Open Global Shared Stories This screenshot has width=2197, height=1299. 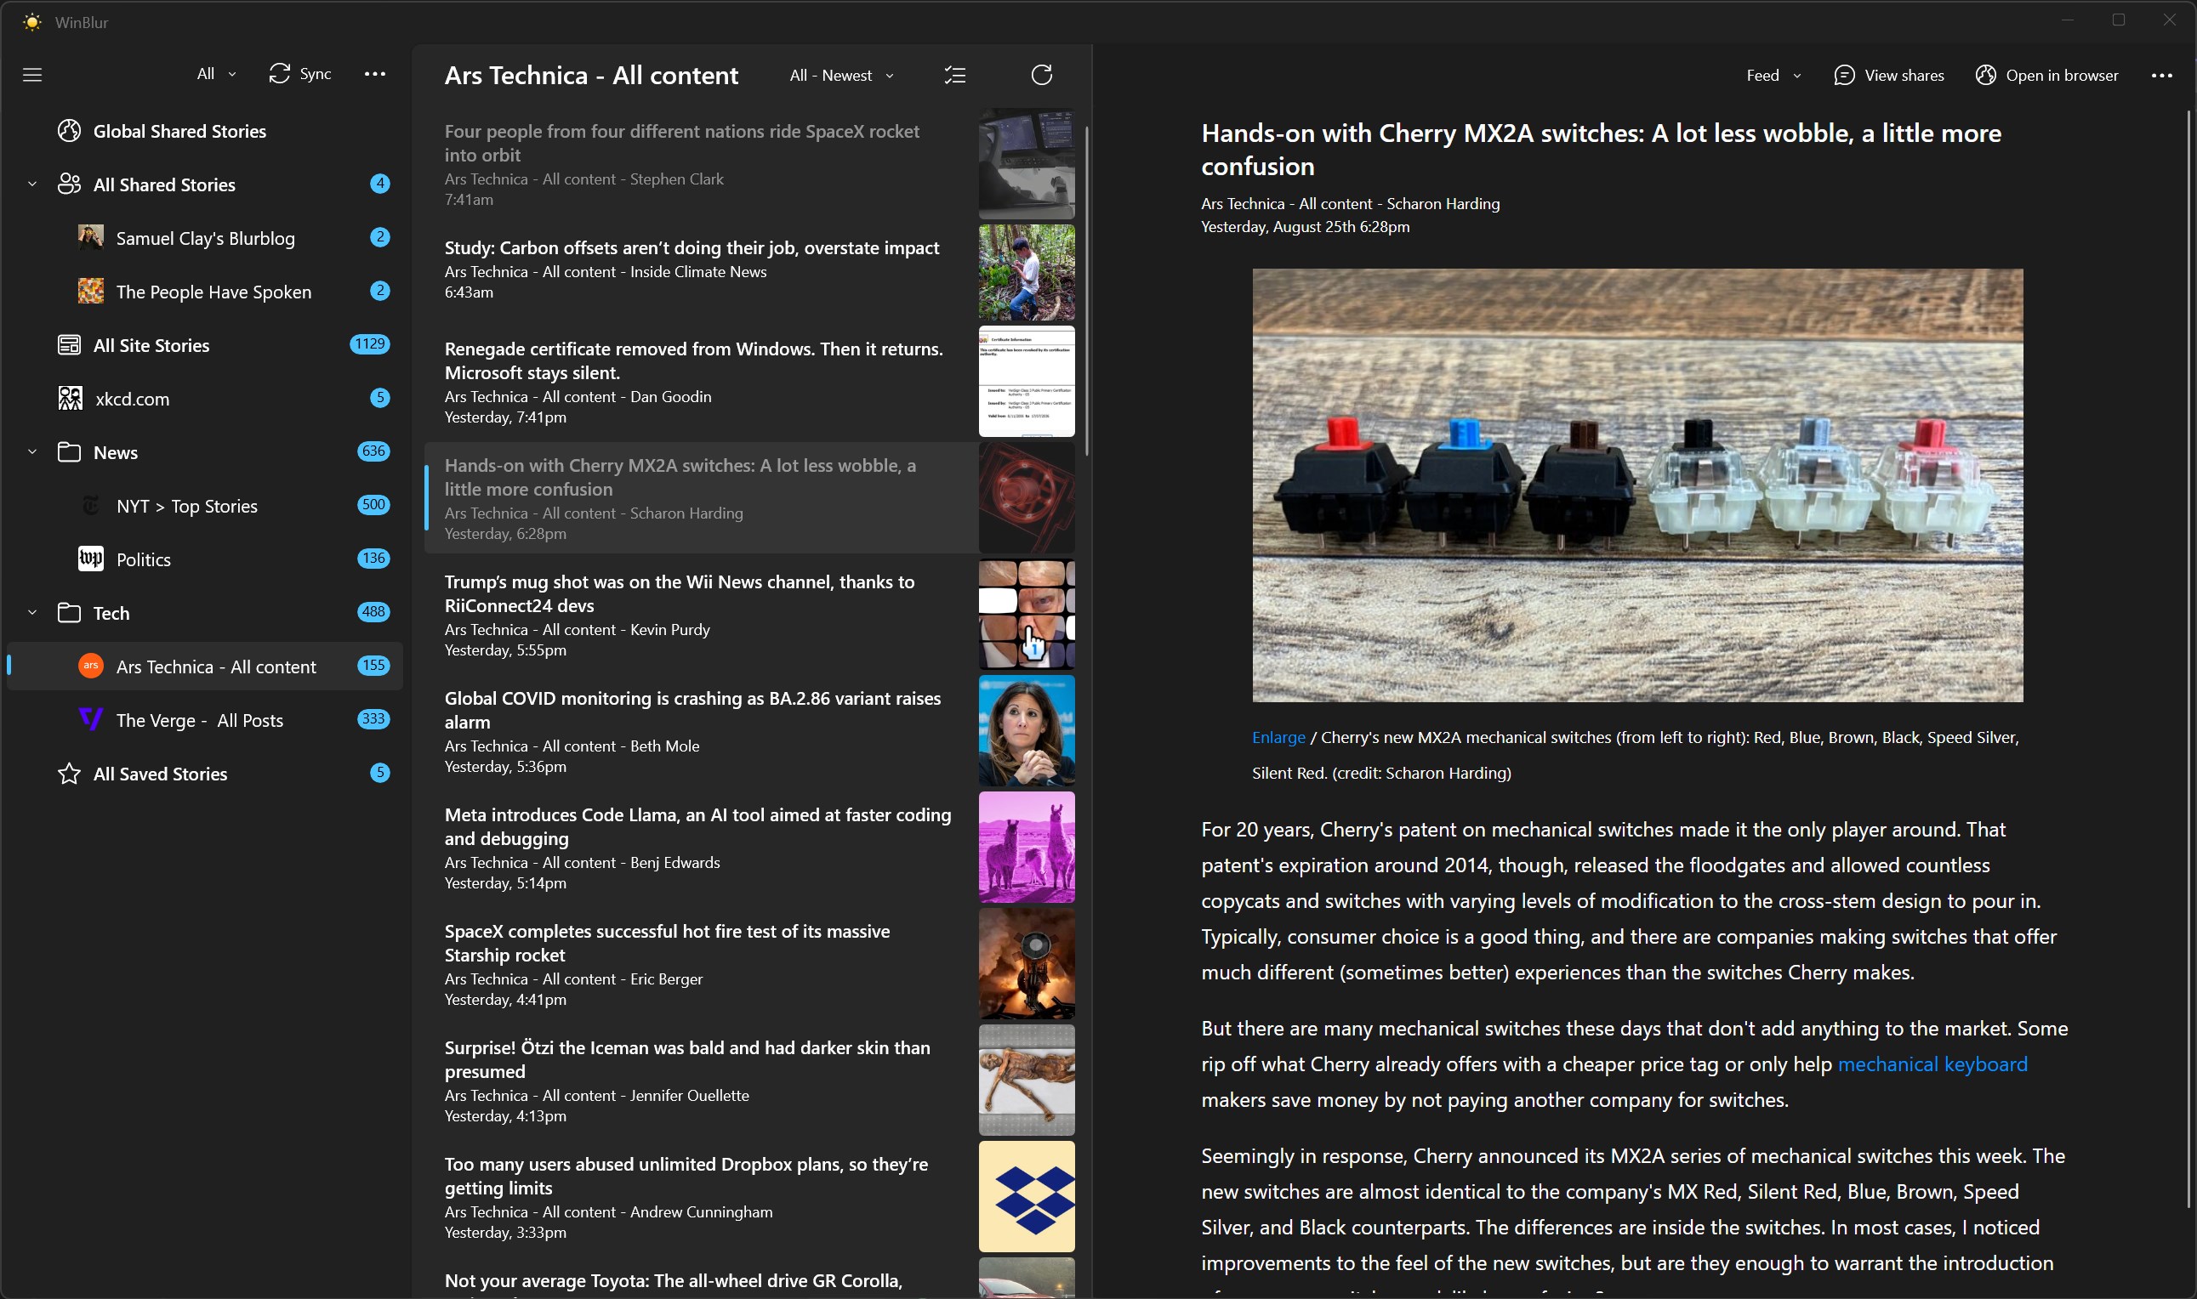(179, 131)
